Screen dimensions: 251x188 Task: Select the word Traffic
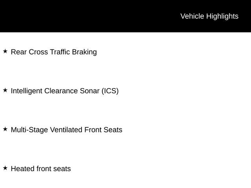[60, 52]
